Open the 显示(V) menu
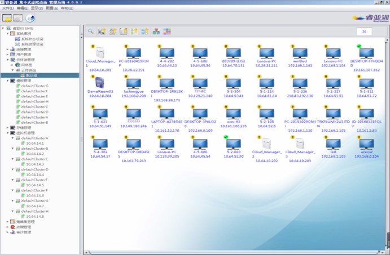The height and width of the screenshot is (255, 390). 37,8
